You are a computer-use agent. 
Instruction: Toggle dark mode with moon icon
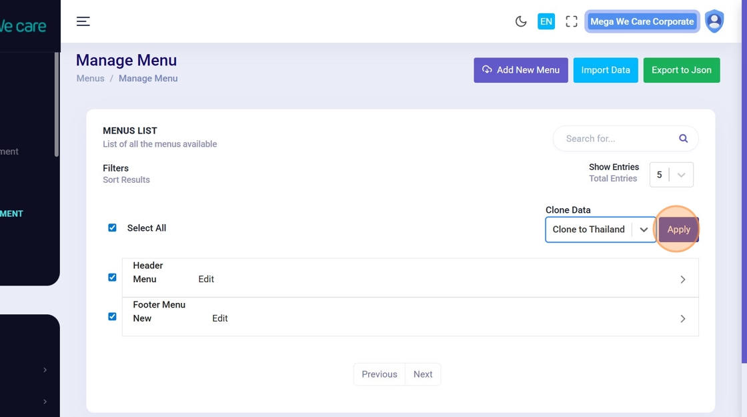point(521,21)
